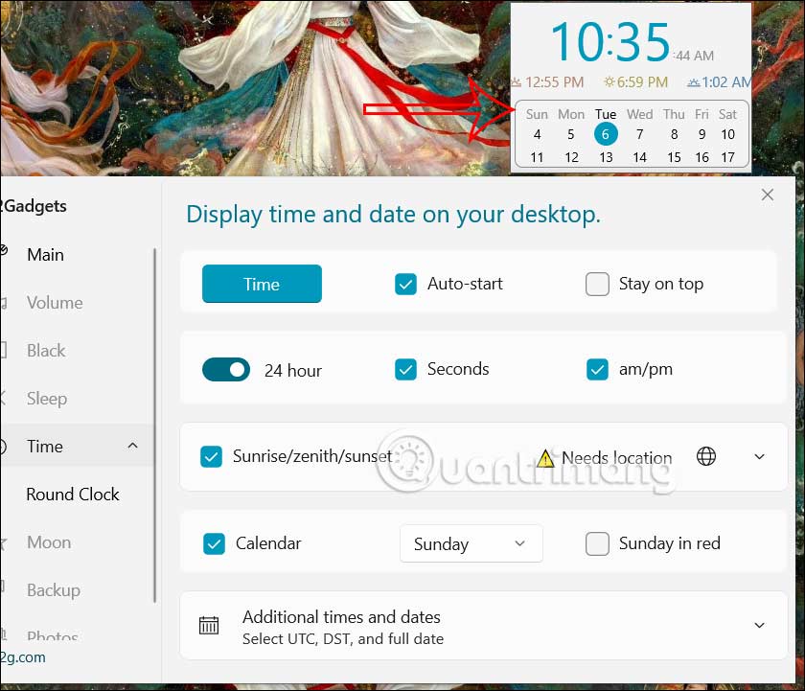805x691 pixels.
Task: Open the 2g.com website link
Action: click(x=23, y=657)
